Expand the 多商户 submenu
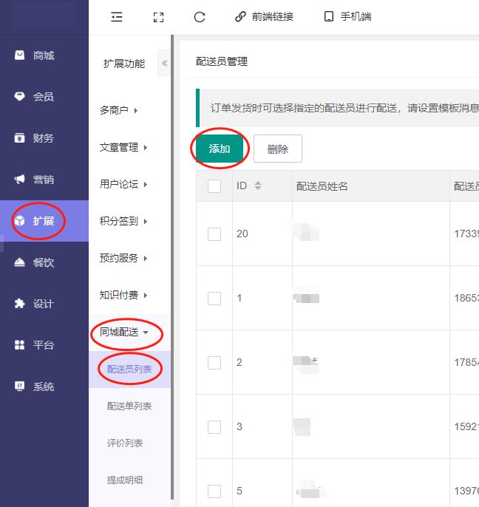This screenshot has width=479, height=507. pyautogui.click(x=119, y=110)
